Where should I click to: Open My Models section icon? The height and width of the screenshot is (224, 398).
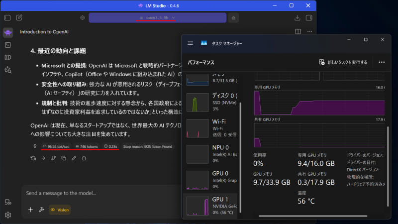pos(8,57)
